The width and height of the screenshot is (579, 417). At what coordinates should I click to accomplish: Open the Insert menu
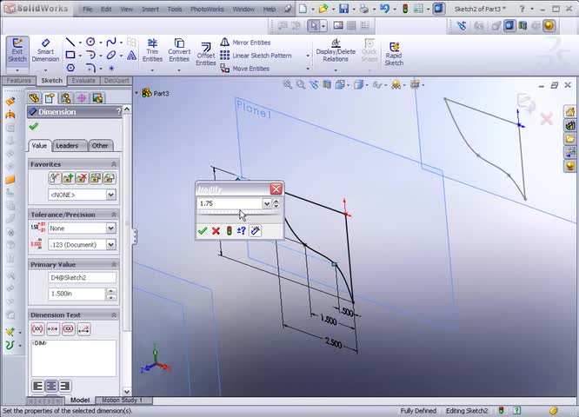(150, 9)
